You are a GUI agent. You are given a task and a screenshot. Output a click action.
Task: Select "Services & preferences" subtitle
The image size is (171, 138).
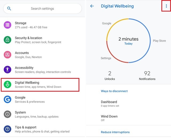coord(30,102)
